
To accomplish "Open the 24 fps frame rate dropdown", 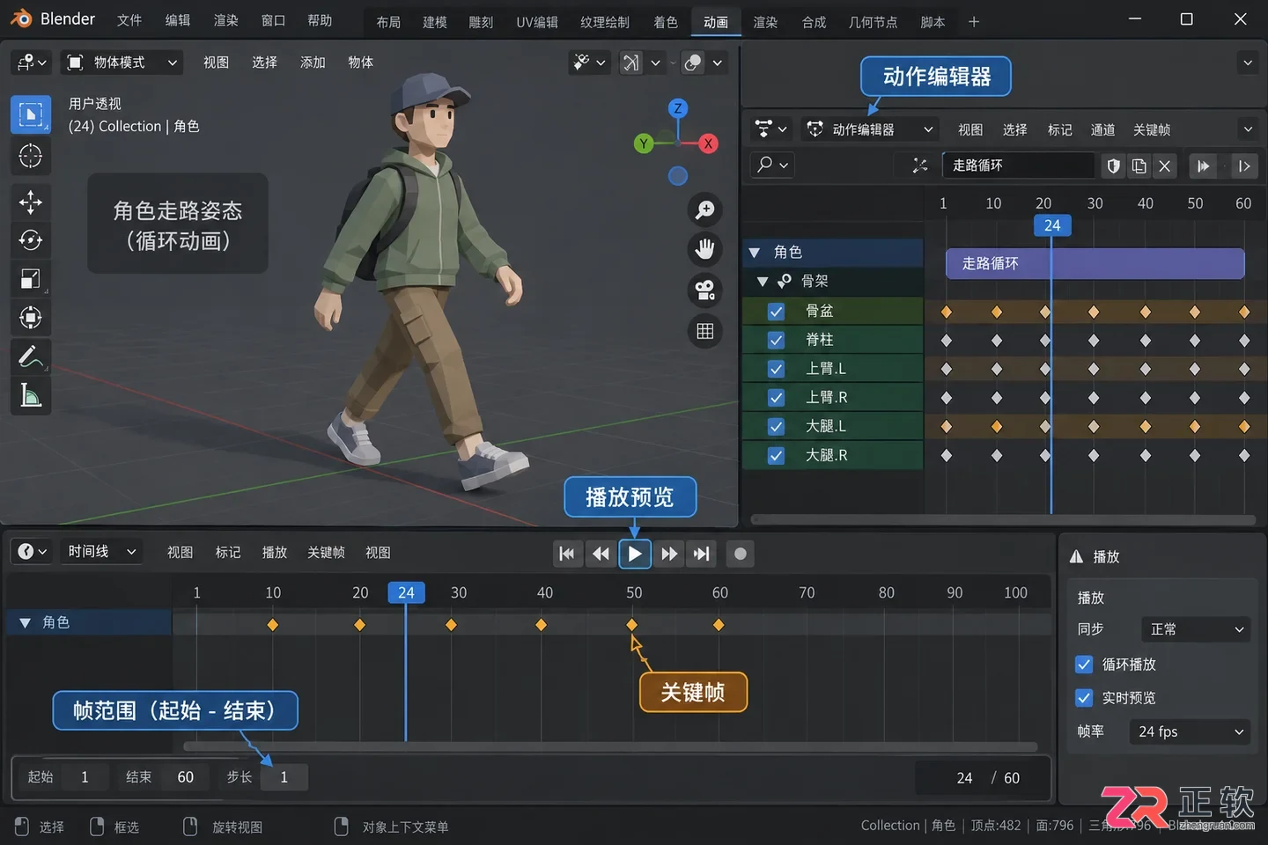I will [x=1190, y=731].
